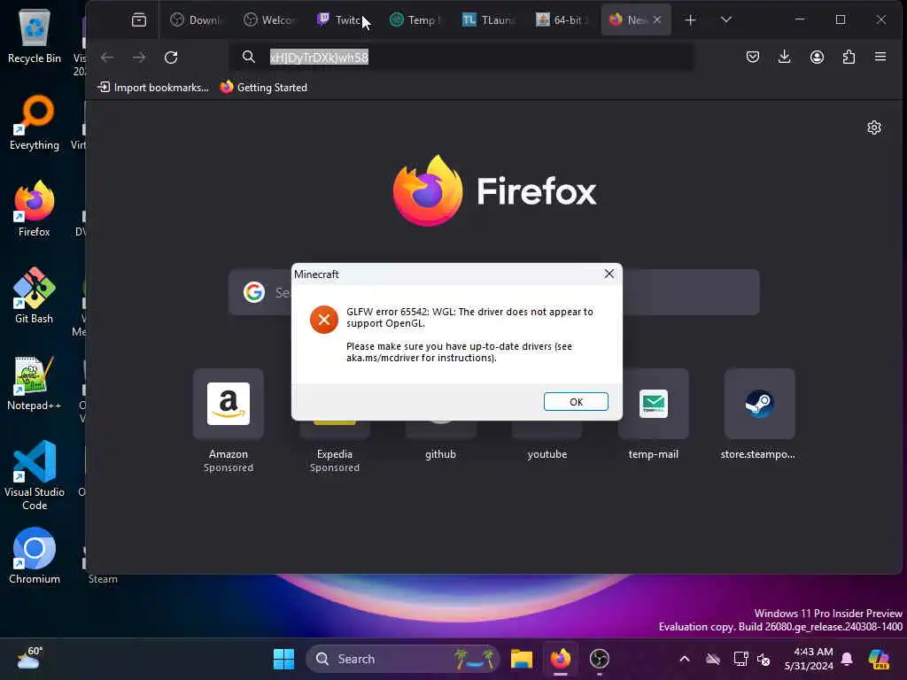Close the active New Tab
907x680 pixels.
point(657,19)
